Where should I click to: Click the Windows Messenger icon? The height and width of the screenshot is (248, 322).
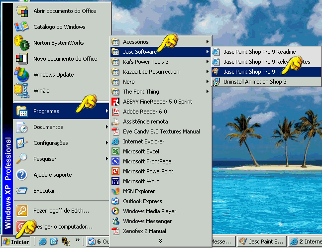click(x=115, y=221)
